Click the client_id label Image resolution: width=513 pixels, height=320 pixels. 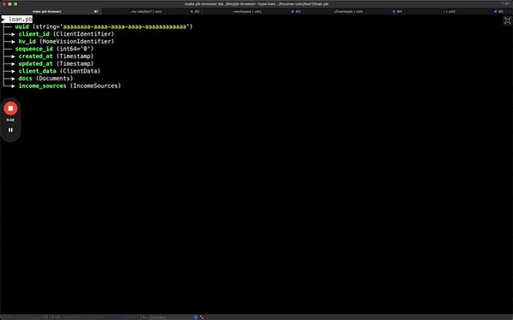point(34,34)
